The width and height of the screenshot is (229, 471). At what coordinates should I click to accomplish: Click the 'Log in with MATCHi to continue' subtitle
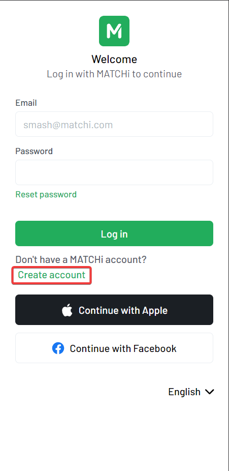coord(114,74)
